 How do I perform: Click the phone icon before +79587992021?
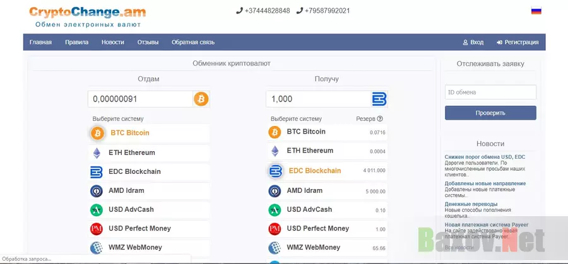(299, 11)
